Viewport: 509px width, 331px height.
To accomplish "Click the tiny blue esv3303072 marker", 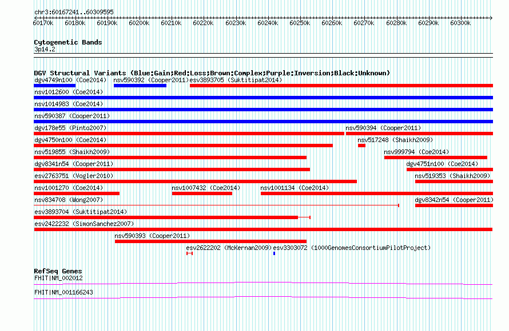I will tap(275, 253).
